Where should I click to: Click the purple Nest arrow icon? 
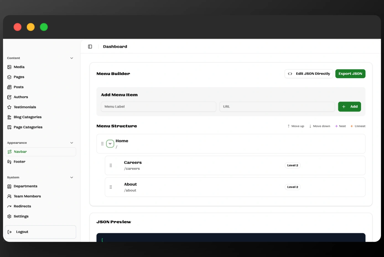point(336,126)
